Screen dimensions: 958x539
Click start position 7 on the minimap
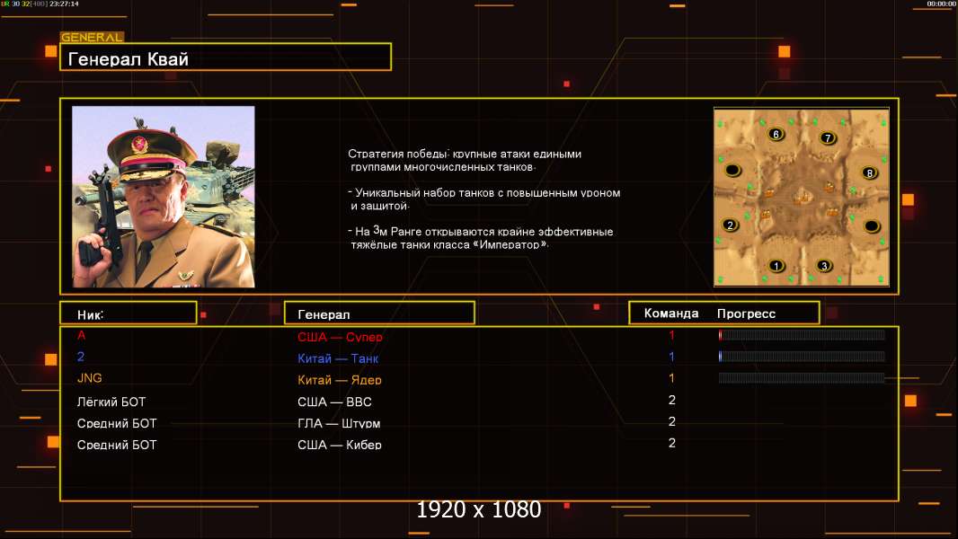coord(828,138)
